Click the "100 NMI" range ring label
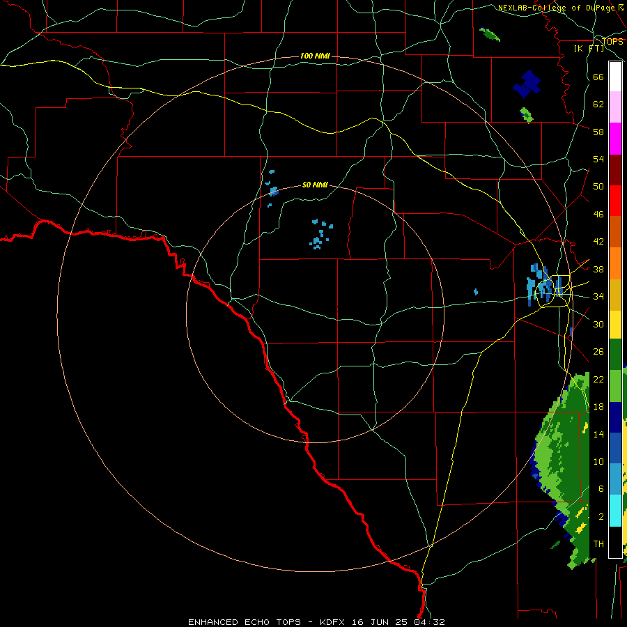627x627 pixels. point(315,56)
